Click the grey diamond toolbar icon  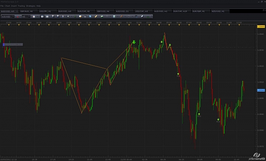107,17
